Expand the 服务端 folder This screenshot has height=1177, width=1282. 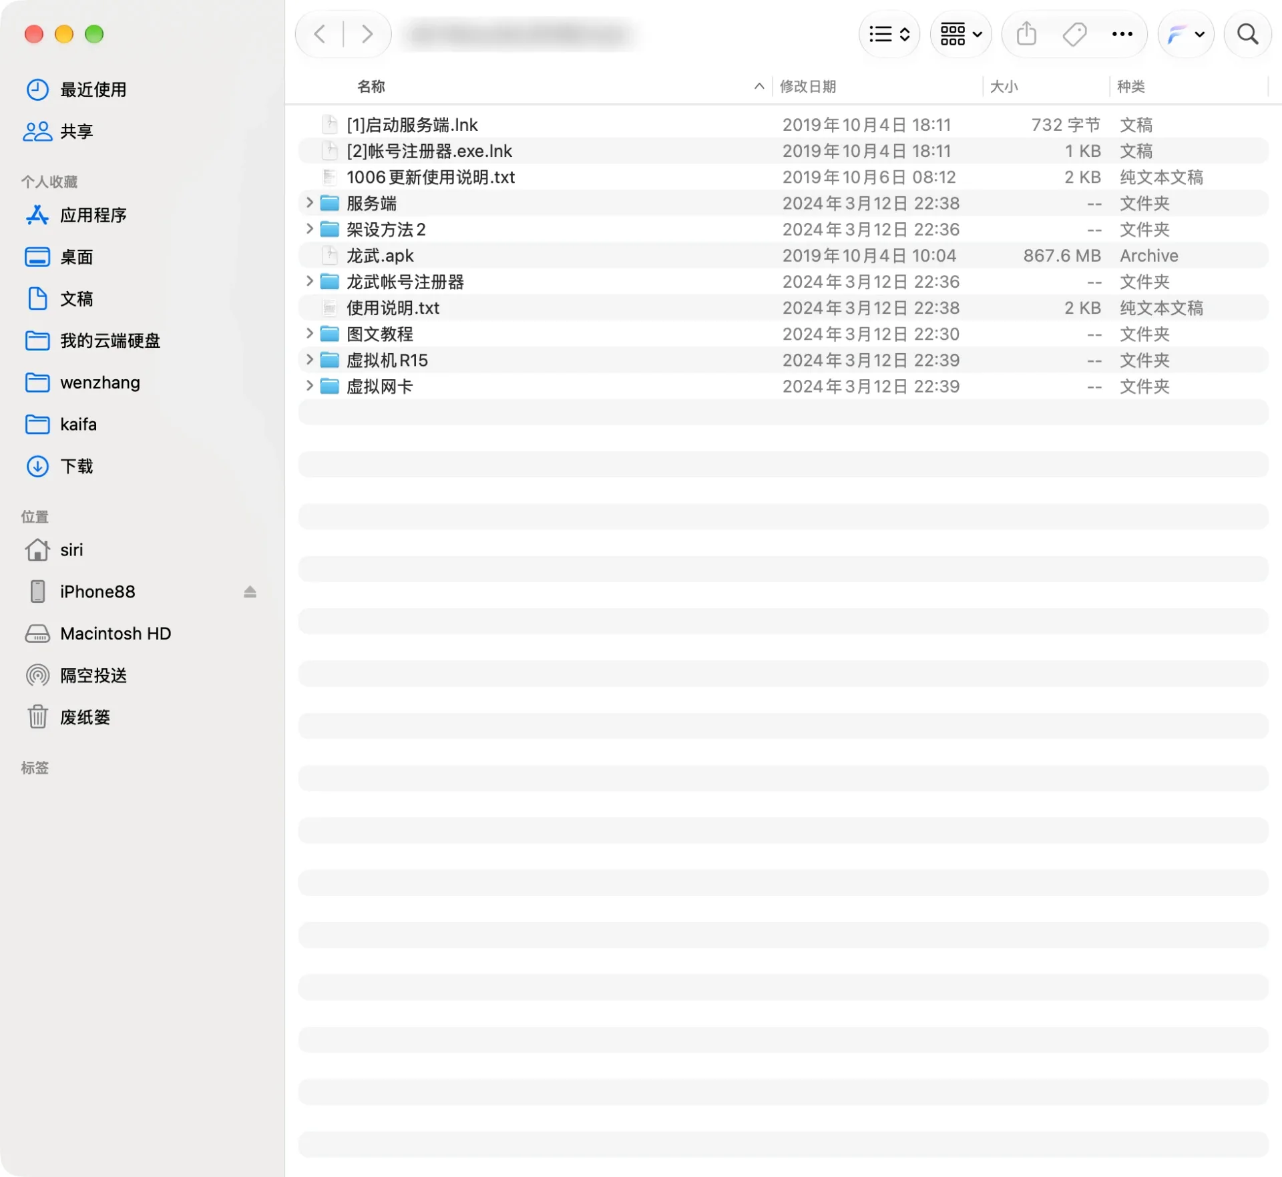coord(309,203)
